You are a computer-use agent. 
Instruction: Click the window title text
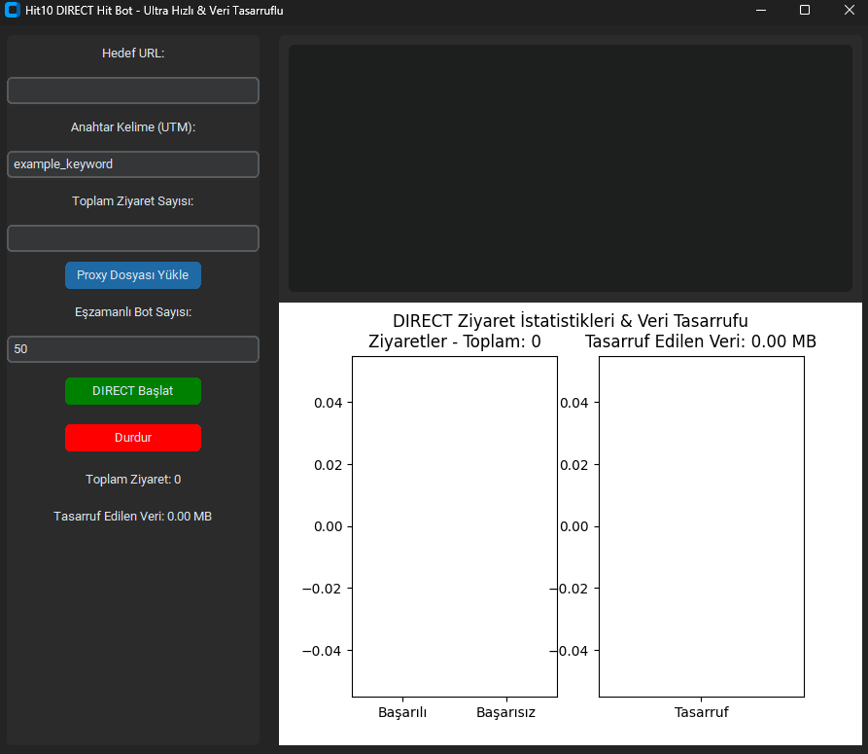(154, 11)
